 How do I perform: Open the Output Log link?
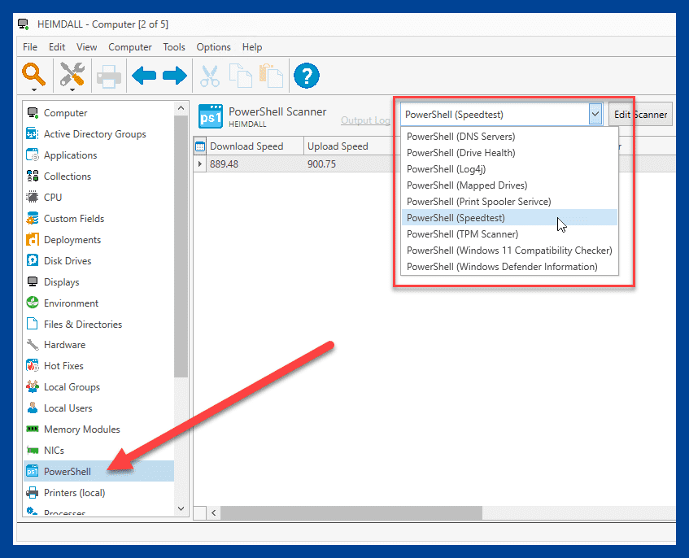point(365,120)
